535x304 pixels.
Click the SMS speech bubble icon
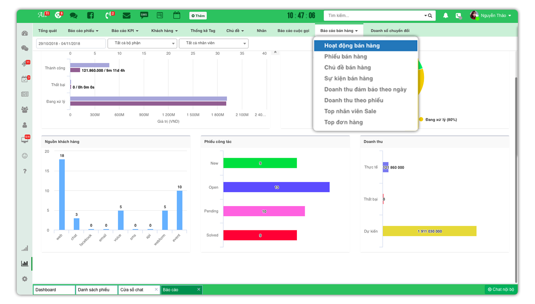(x=144, y=15)
